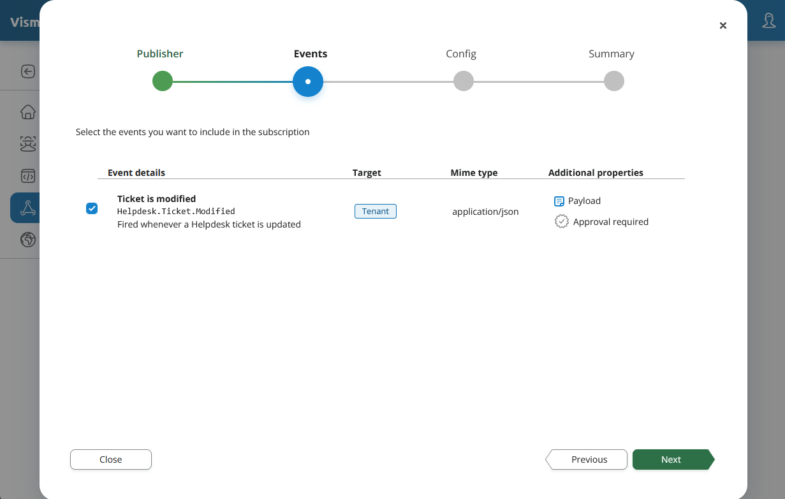Open the people icon in sidebar

(x=27, y=145)
